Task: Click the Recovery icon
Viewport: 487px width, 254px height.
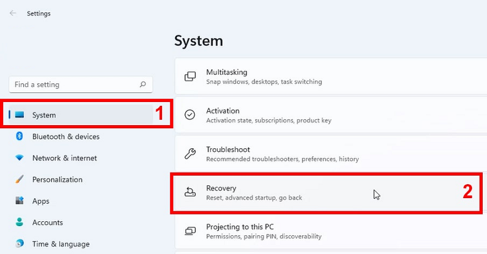Action: (190, 193)
